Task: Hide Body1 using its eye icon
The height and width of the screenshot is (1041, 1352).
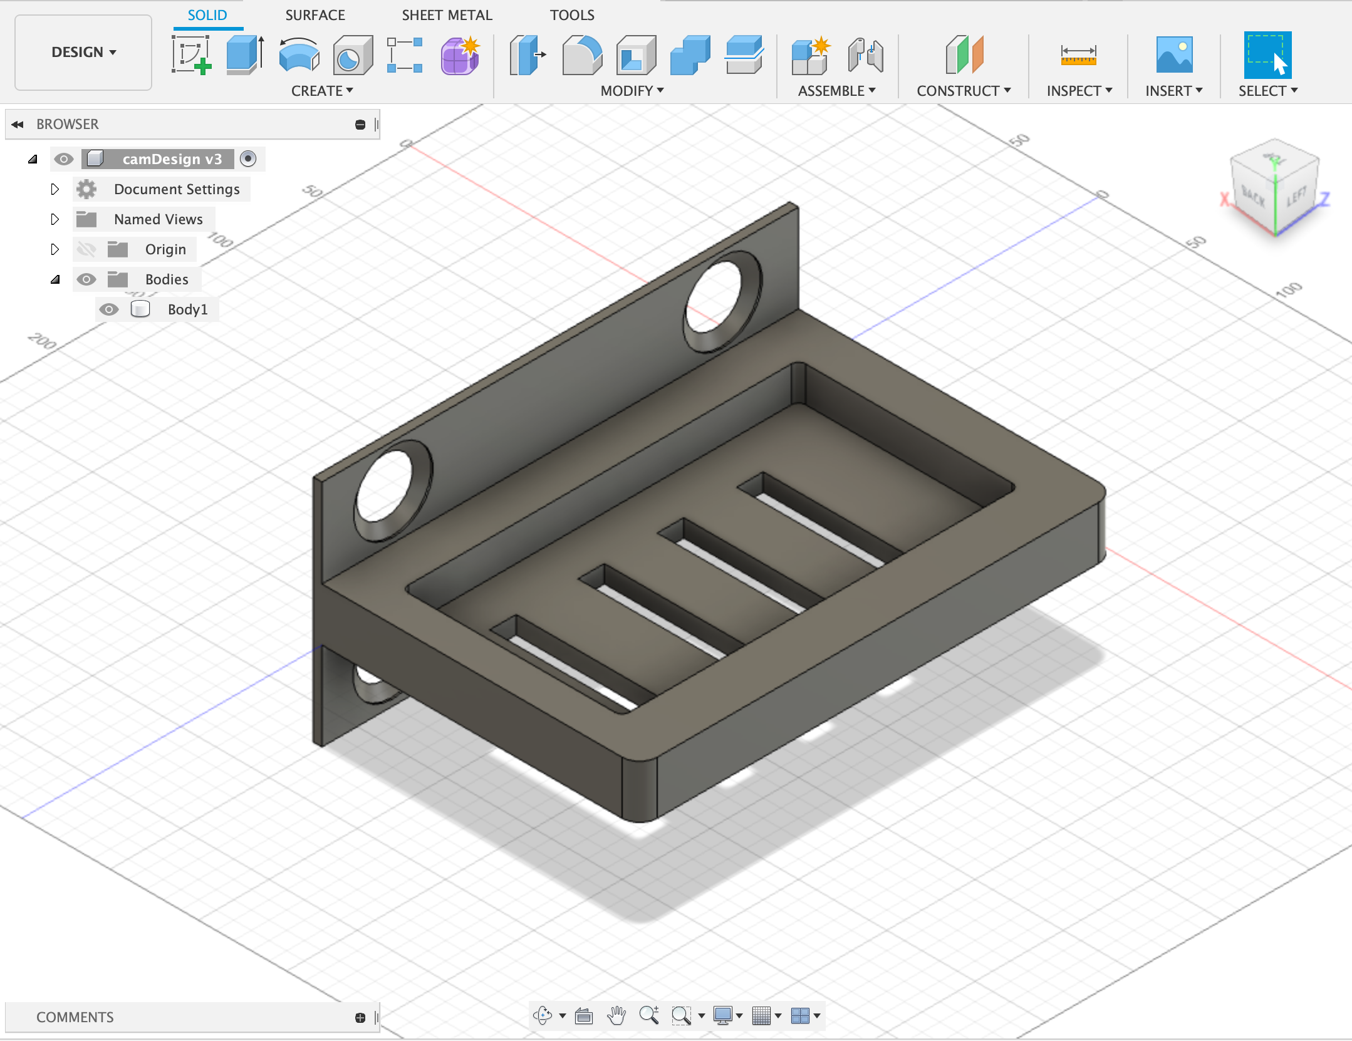Action: click(x=109, y=309)
